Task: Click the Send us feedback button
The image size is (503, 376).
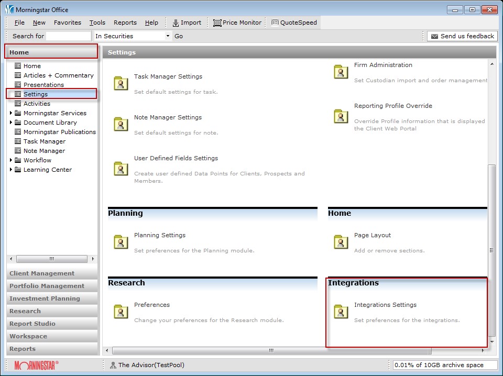Action: 462,36
